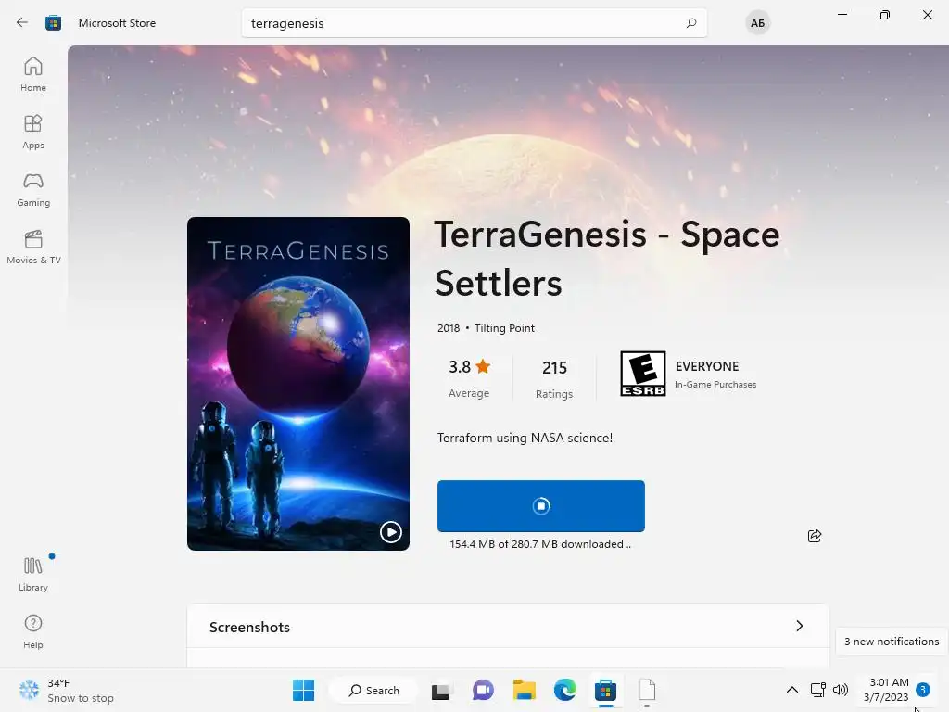This screenshot has width=949, height=712.
Task: Open Movies & TV section
Action: [33, 247]
